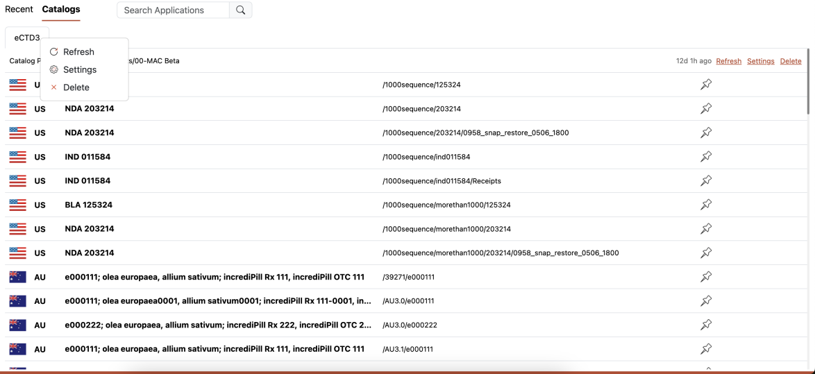815x374 pixels.
Task: Click the Refresh link in catalog header
Action: tap(728, 61)
